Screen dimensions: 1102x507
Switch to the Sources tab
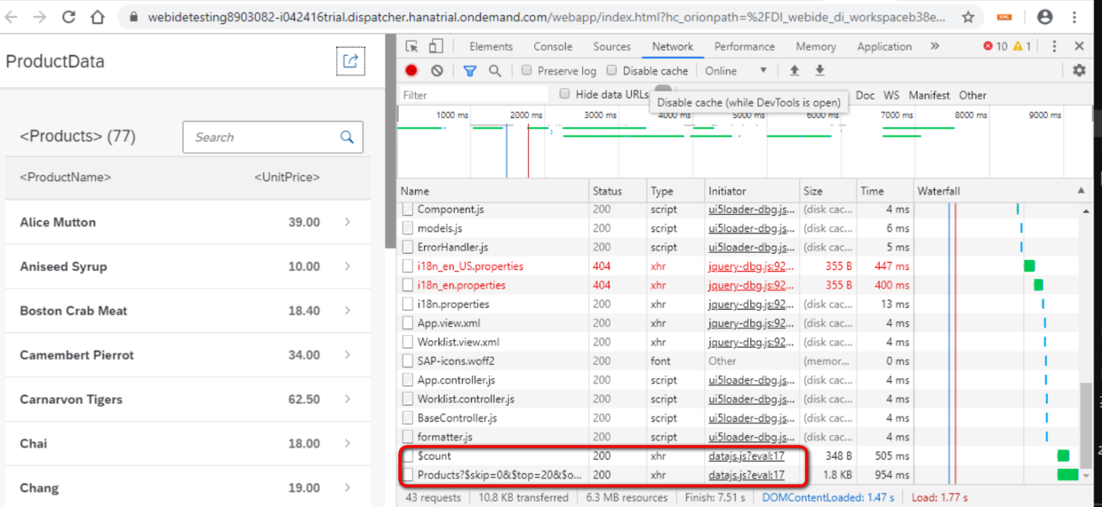(611, 46)
